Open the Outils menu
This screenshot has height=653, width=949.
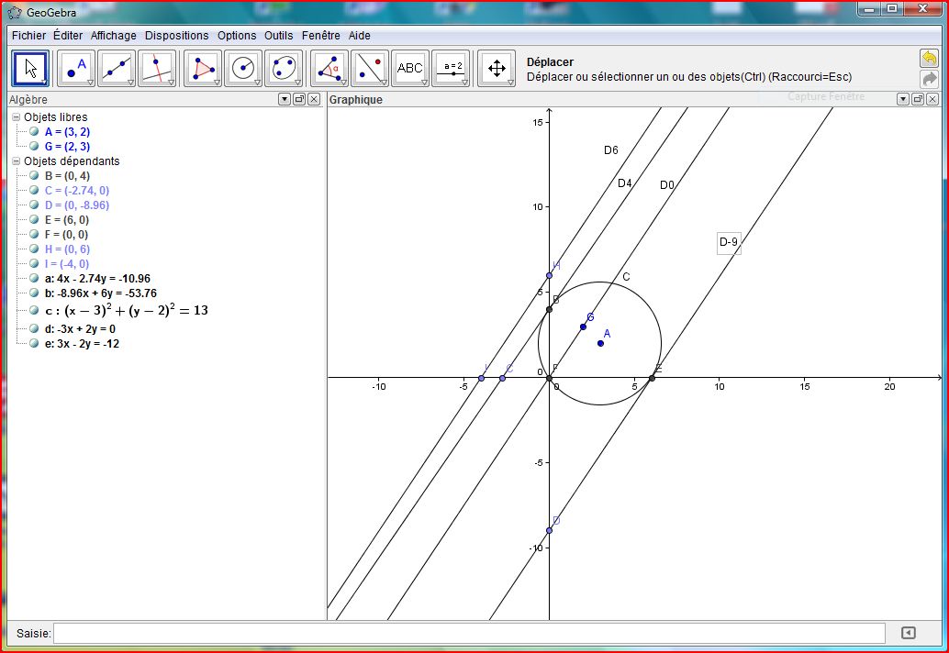coord(278,36)
